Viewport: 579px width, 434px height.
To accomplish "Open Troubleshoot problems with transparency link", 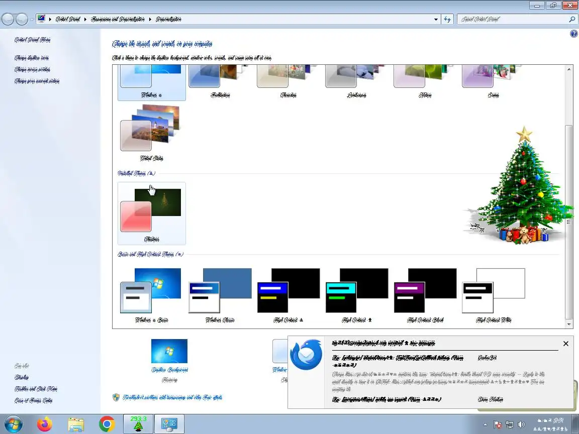I will 172,397.
